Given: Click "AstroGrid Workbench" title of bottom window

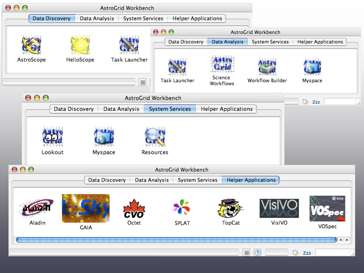Looking at the screenshot, I should (x=182, y=170).
